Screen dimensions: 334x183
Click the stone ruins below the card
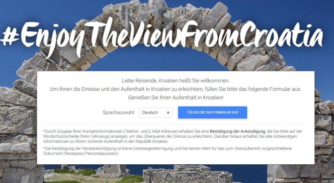point(187,173)
